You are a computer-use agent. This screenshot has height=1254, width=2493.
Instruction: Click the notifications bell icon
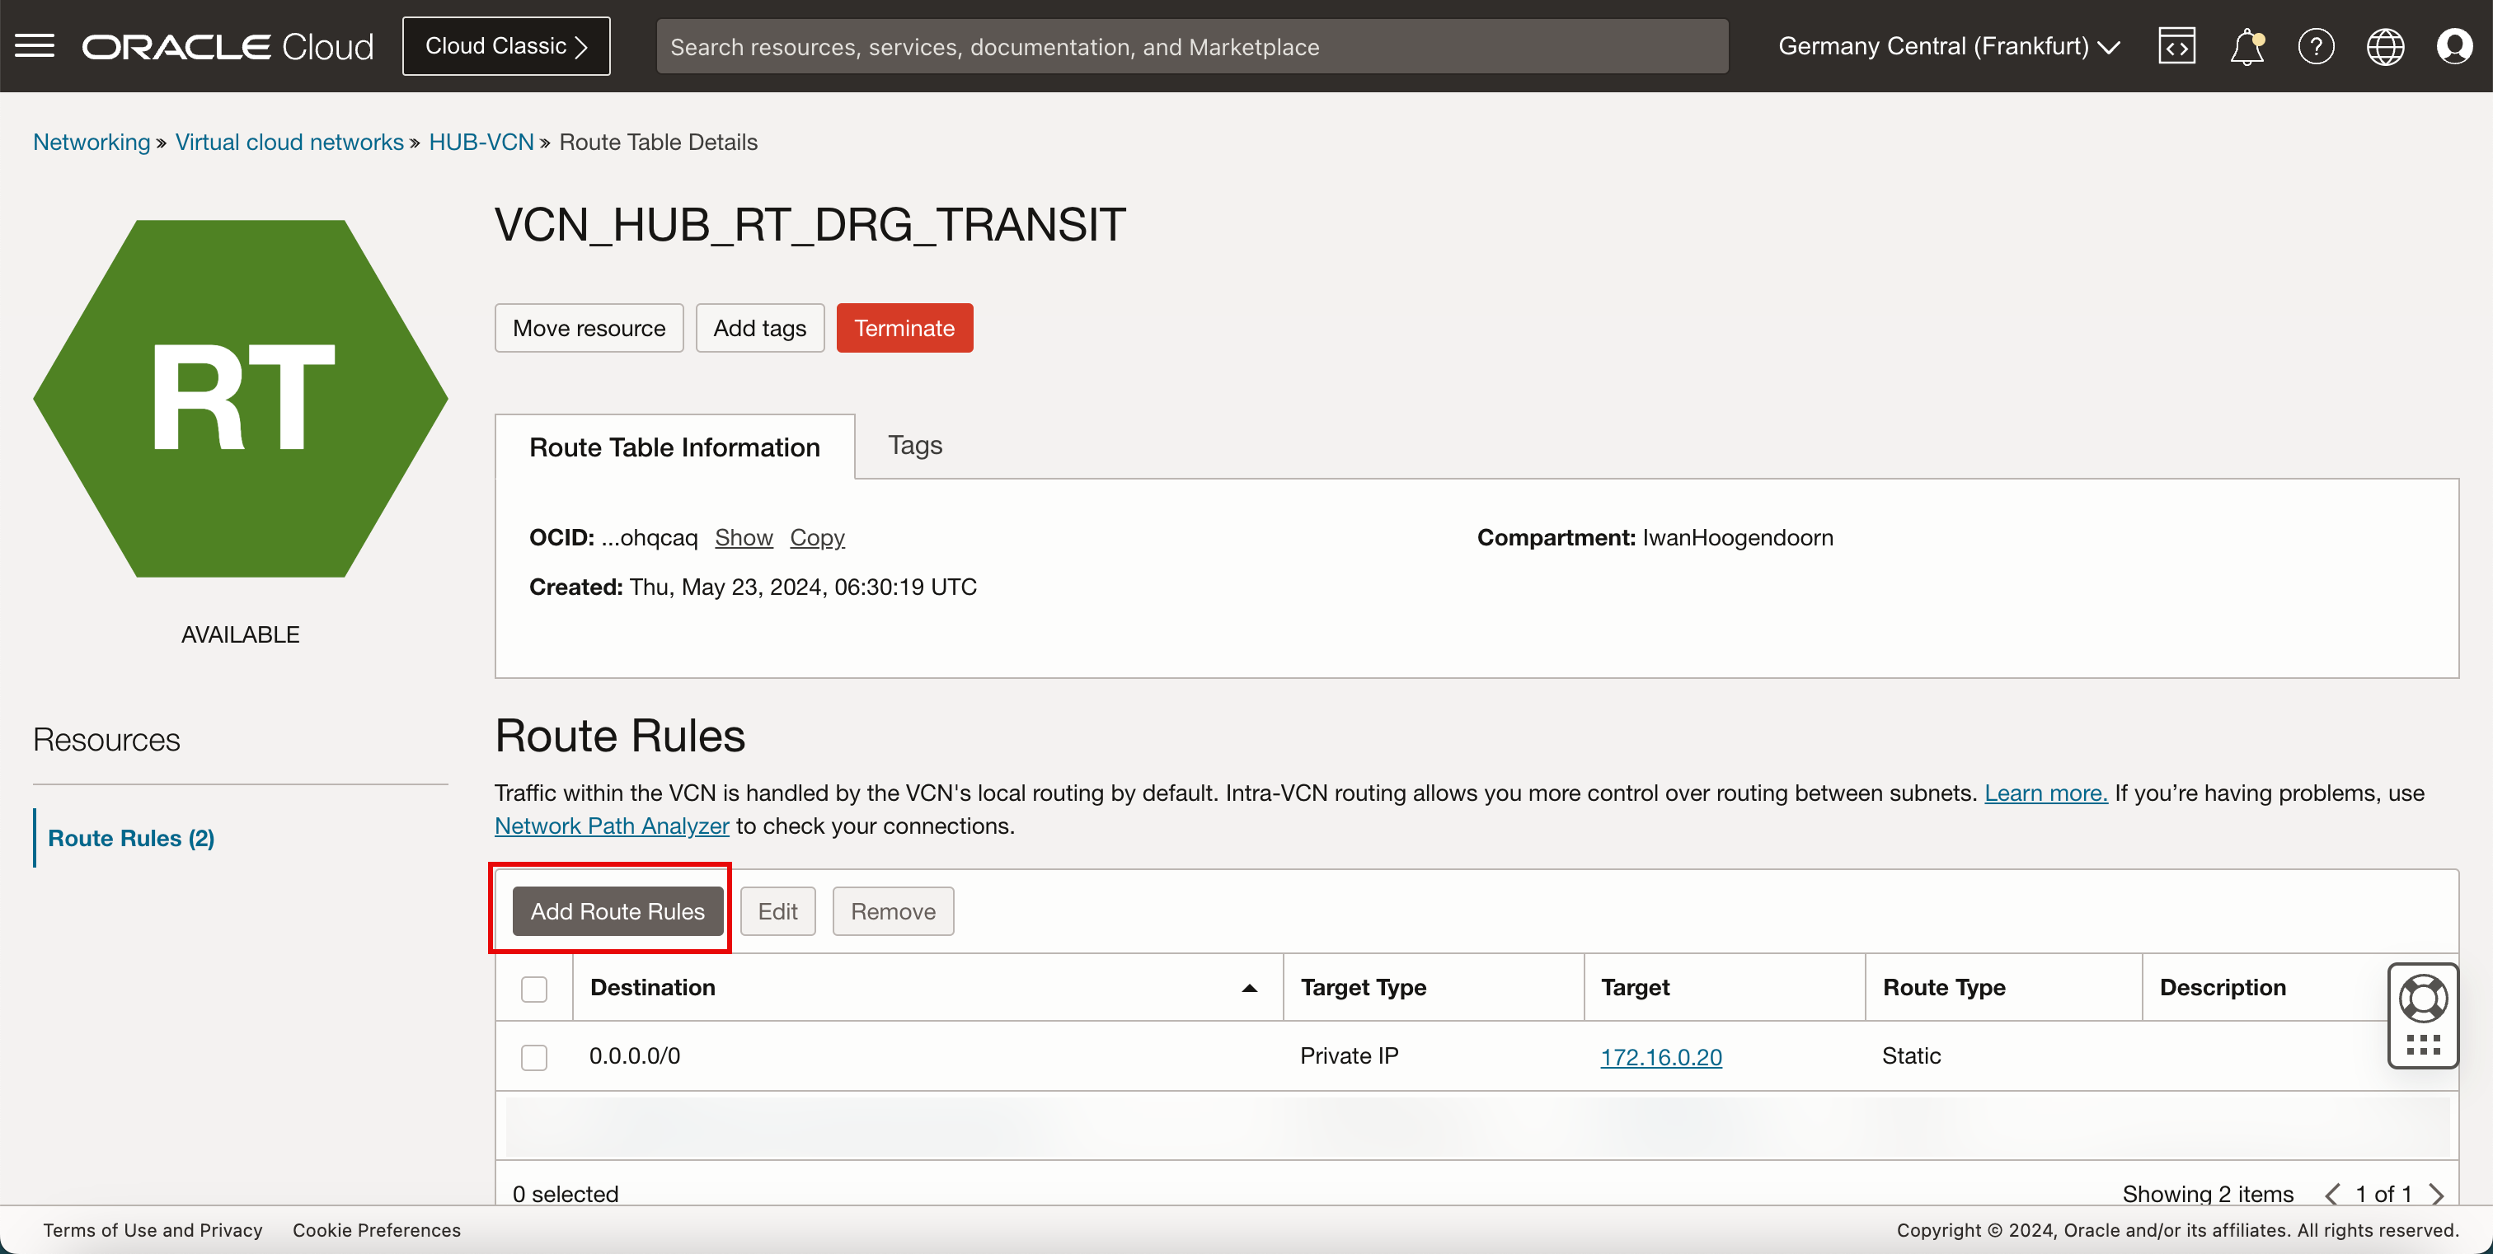pyautogui.click(x=2248, y=44)
